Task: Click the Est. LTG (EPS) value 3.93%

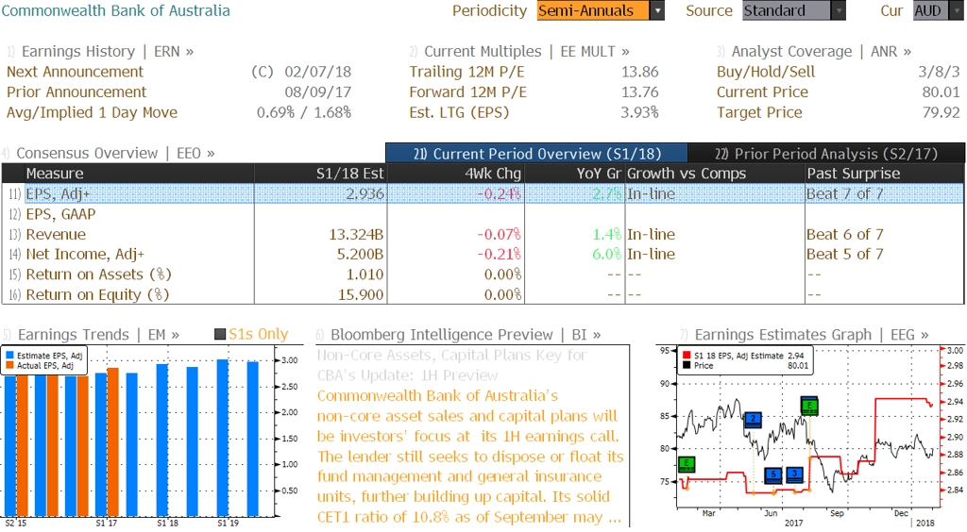Action: tap(639, 112)
